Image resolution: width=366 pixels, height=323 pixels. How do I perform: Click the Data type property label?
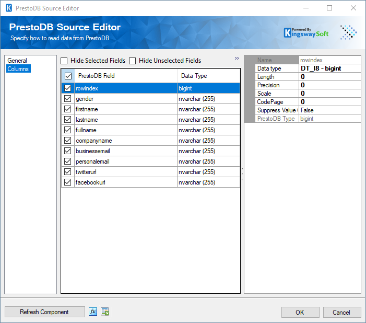click(x=277, y=68)
